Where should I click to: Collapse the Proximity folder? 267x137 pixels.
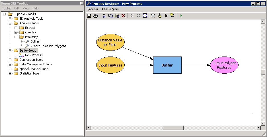click(x=16, y=37)
